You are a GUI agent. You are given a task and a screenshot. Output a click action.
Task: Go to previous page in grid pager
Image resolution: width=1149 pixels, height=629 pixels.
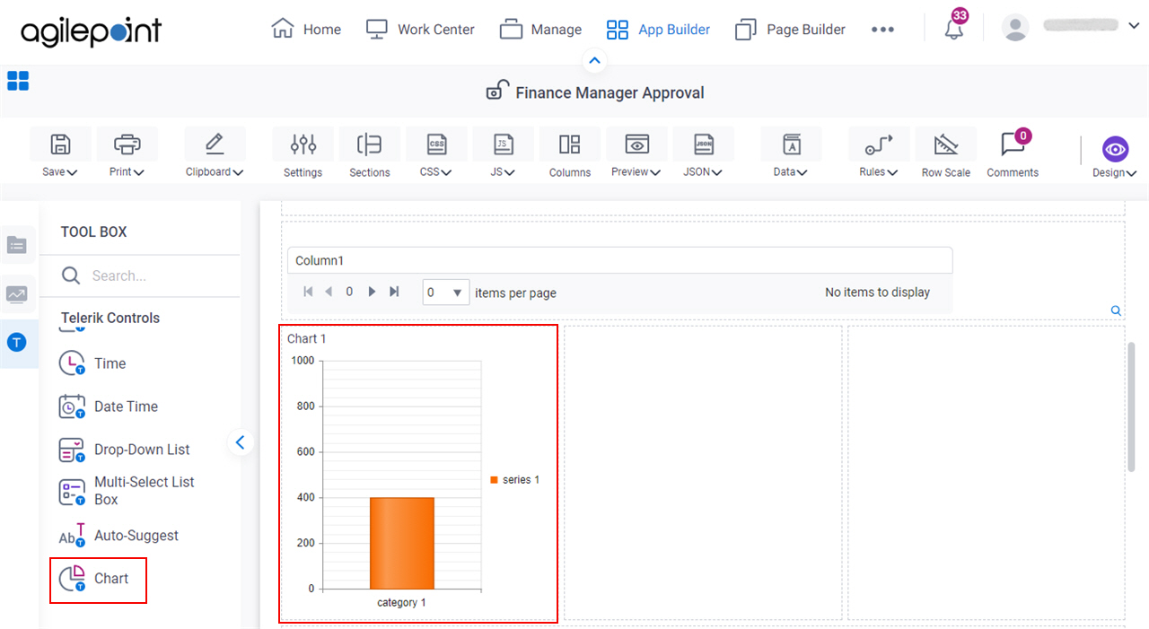tap(329, 292)
